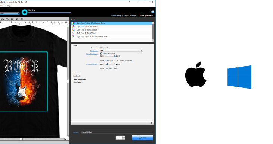Select Dark Color T-Shirt (White) preset
The height and width of the screenshot is (144, 273).
(111, 33)
